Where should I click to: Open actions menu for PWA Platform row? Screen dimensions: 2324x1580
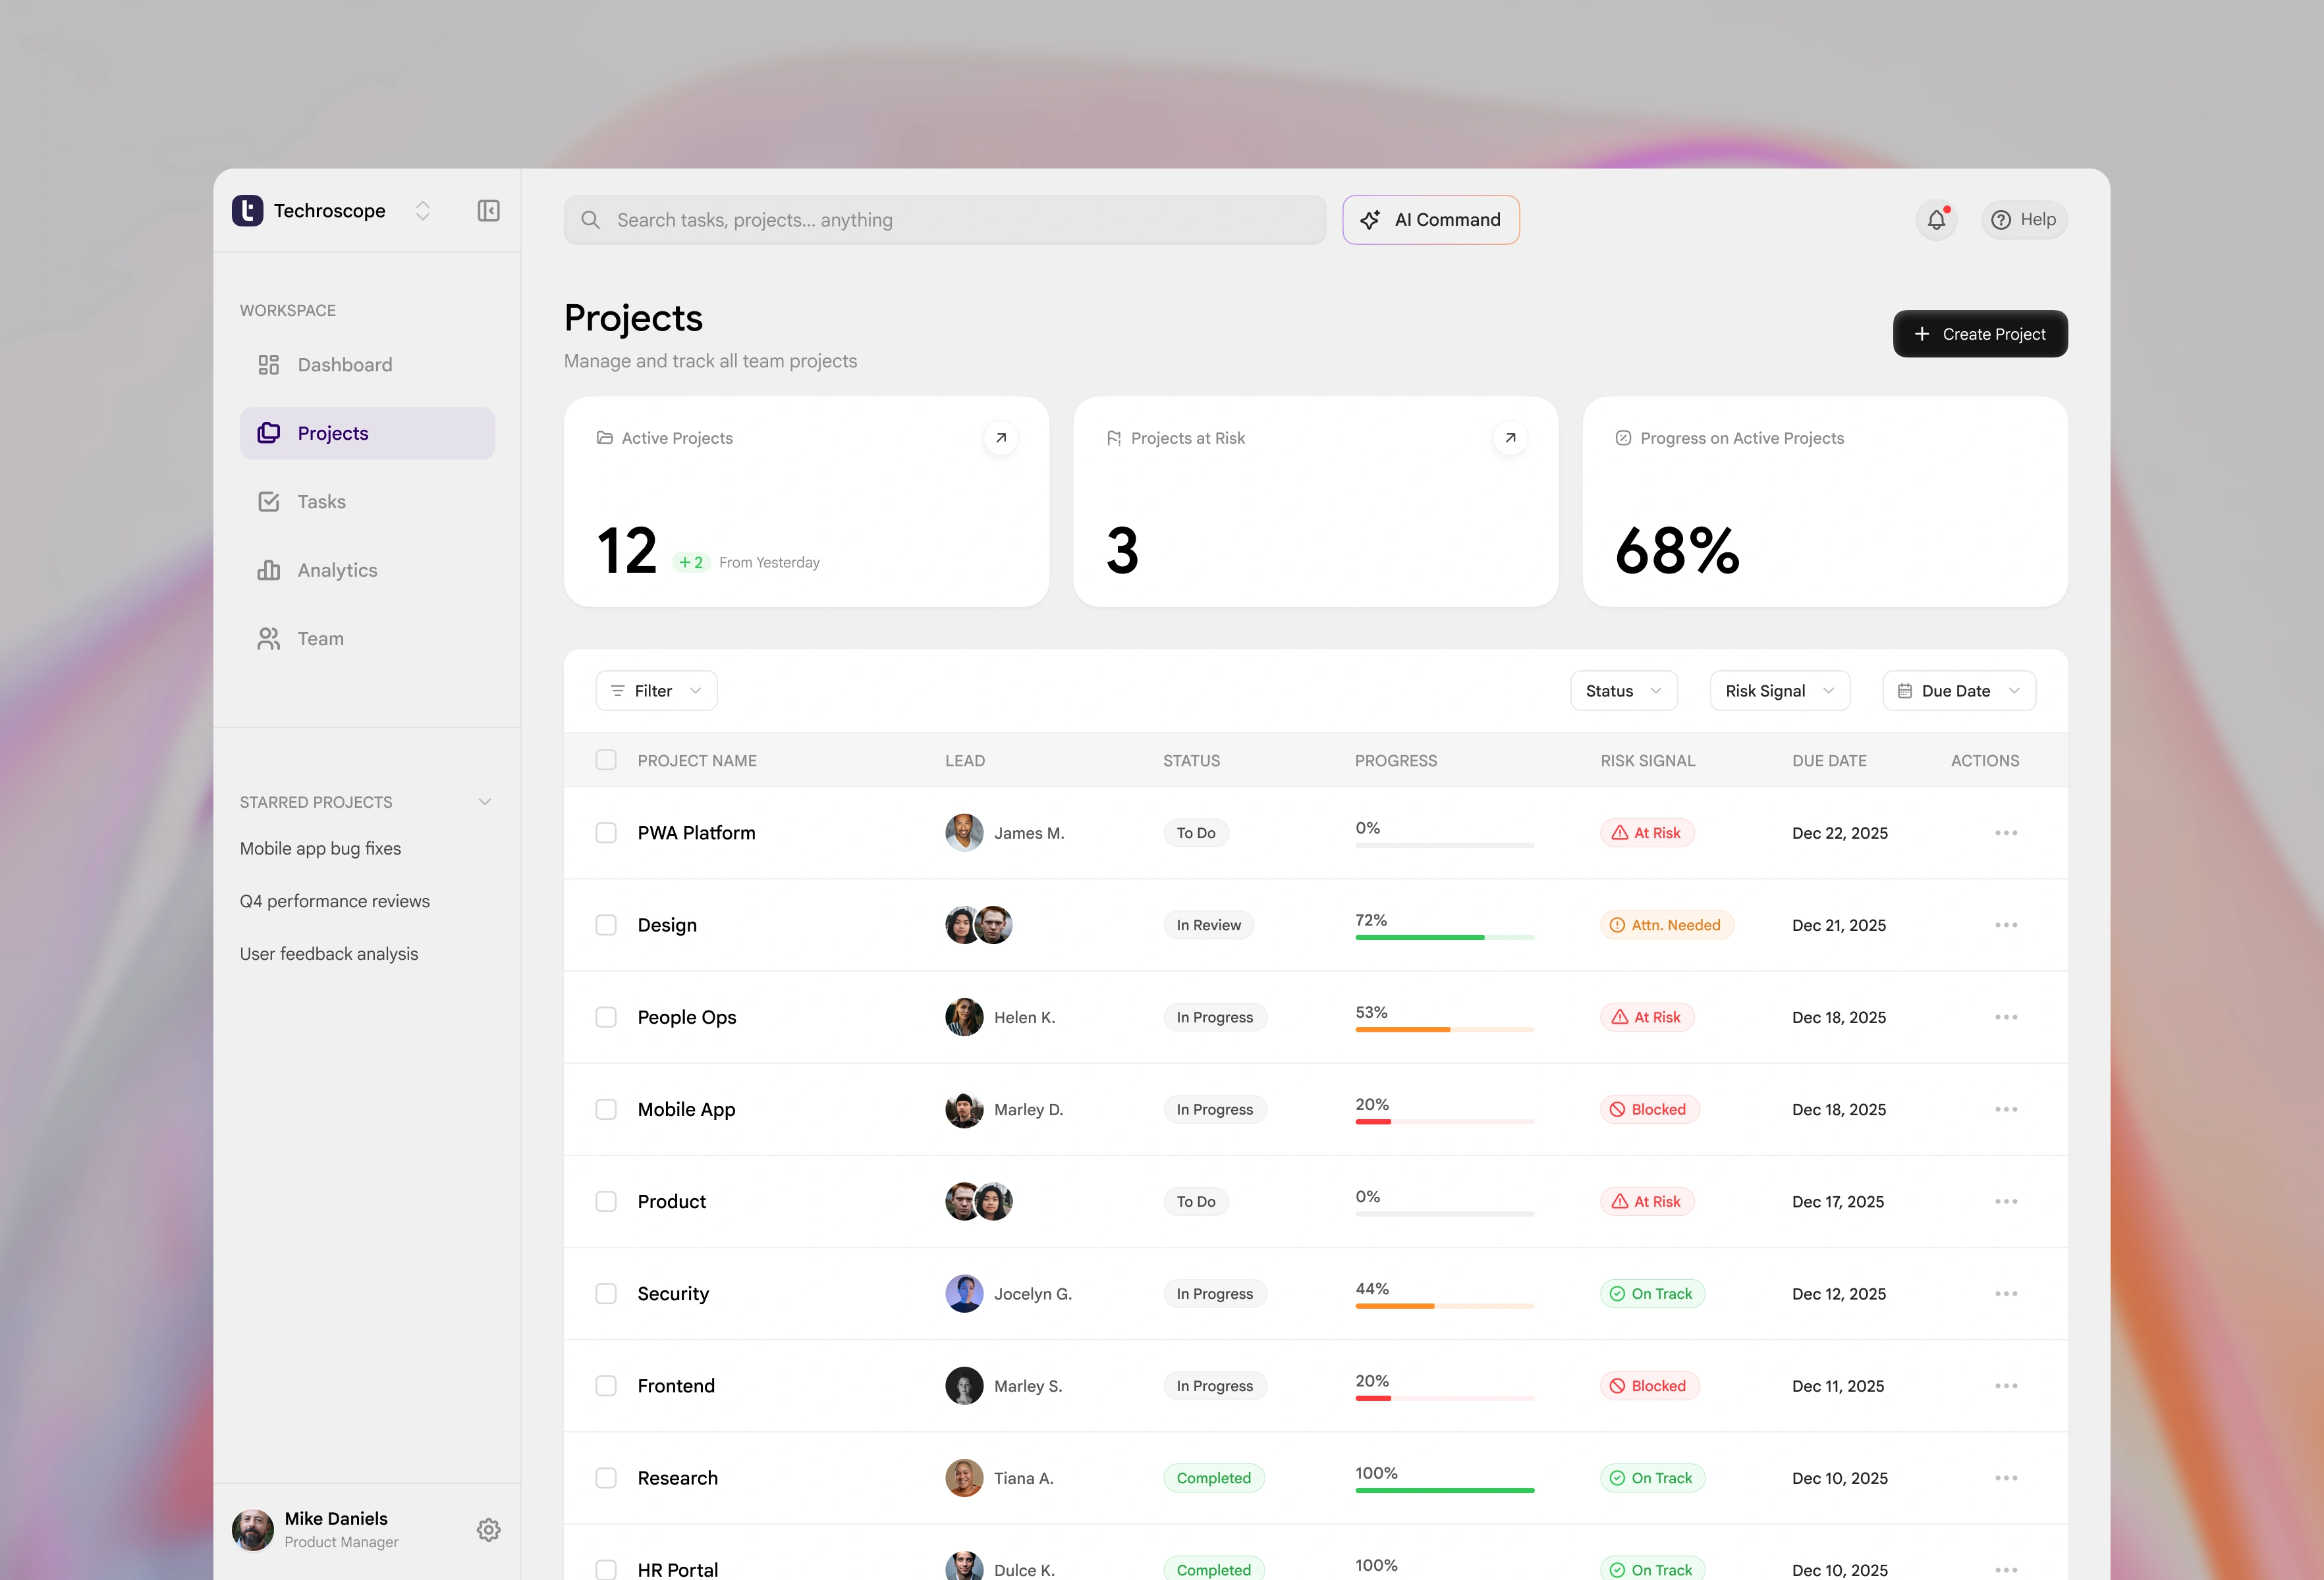2005,833
